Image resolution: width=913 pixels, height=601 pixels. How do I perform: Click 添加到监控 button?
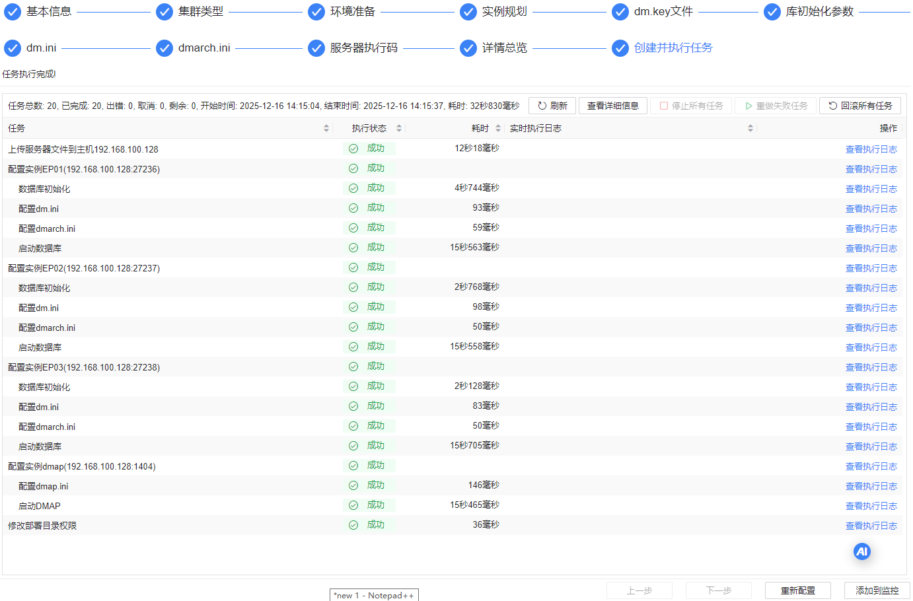(877, 590)
